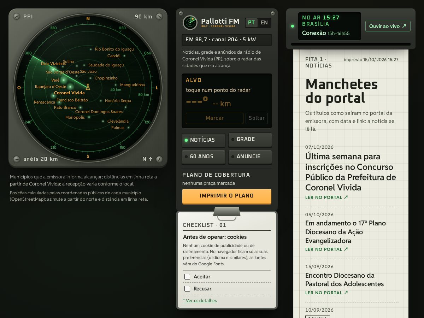
Task: Open the 60 ANOS tab
Action: 204,157
